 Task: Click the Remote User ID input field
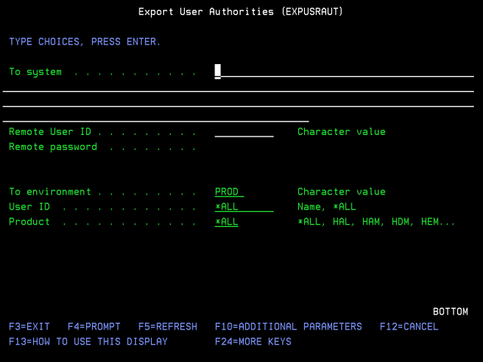(244, 132)
